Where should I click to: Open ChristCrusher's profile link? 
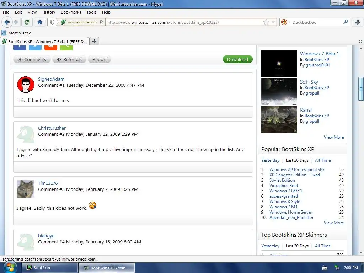tap(52, 128)
